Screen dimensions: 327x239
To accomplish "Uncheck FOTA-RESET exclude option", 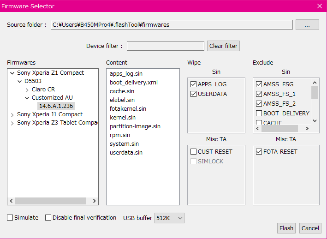I will tap(259, 152).
